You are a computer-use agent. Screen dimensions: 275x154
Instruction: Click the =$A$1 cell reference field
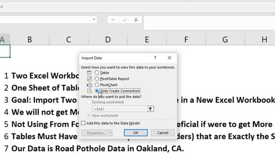tap(119, 109)
